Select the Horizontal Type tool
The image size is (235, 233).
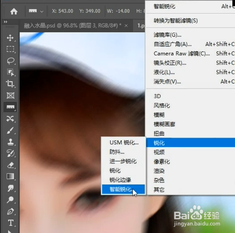tap(10, 223)
